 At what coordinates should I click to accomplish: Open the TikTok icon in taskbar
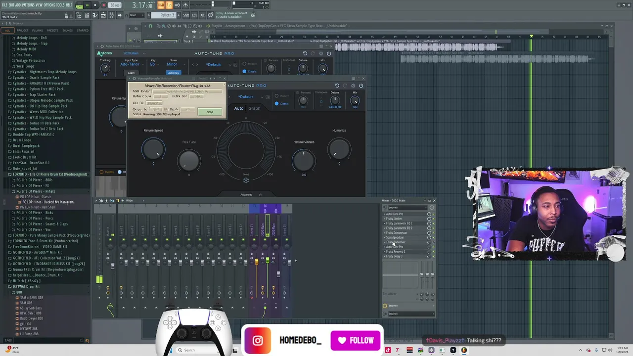[388, 350]
